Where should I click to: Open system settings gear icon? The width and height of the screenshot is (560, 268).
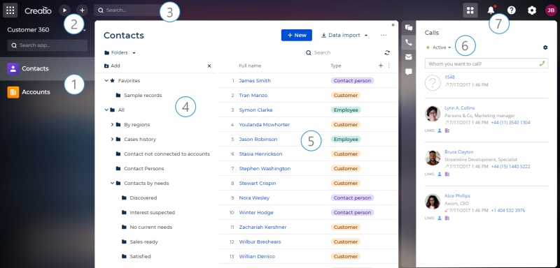coord(532,10)
